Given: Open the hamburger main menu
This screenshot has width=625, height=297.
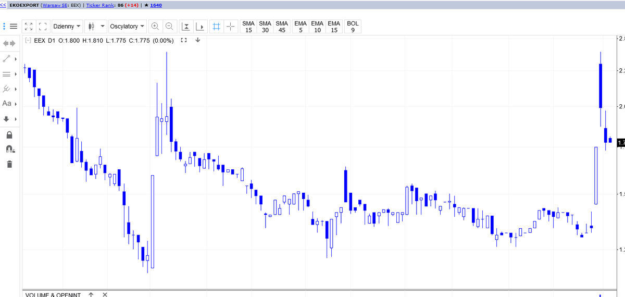Looking at the screenshot, I should (x=14, y=26).
